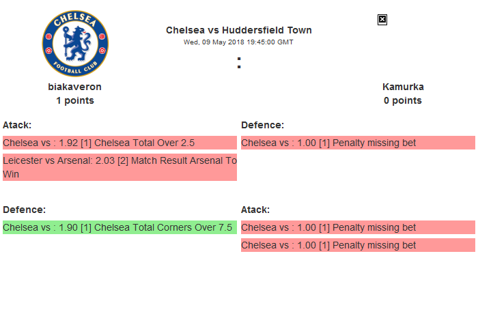Screen dimensions: 478x314
Task: Click the Chelsea Football Club crest
Action: click(x=74, y=44)
